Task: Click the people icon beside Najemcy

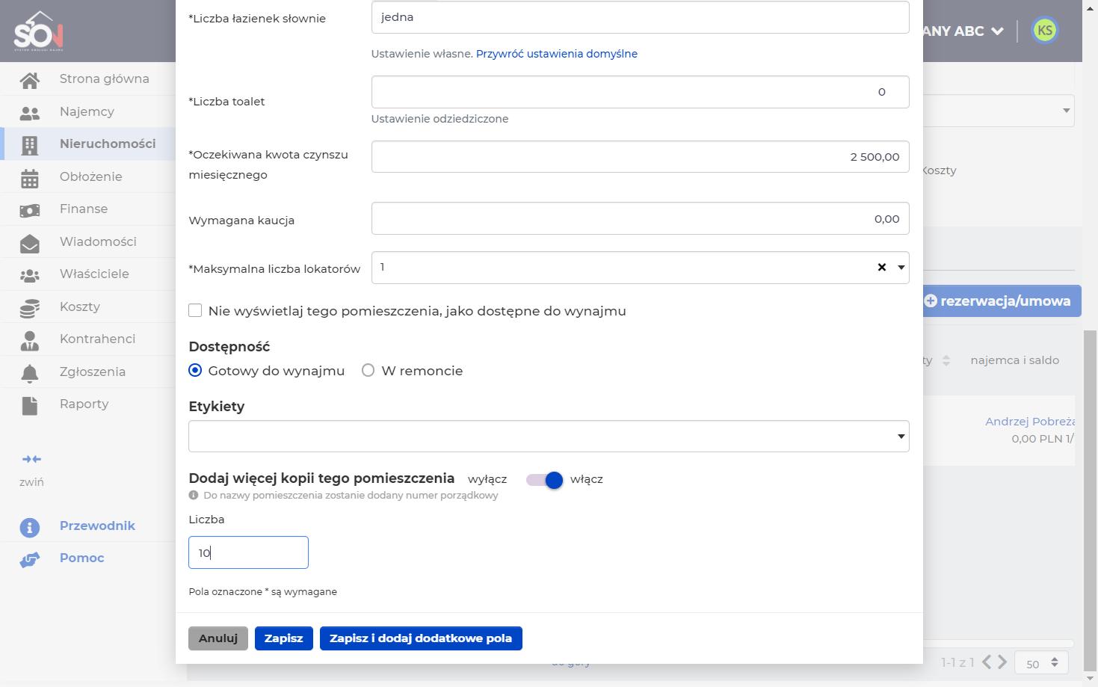Action: pos(30,113)
